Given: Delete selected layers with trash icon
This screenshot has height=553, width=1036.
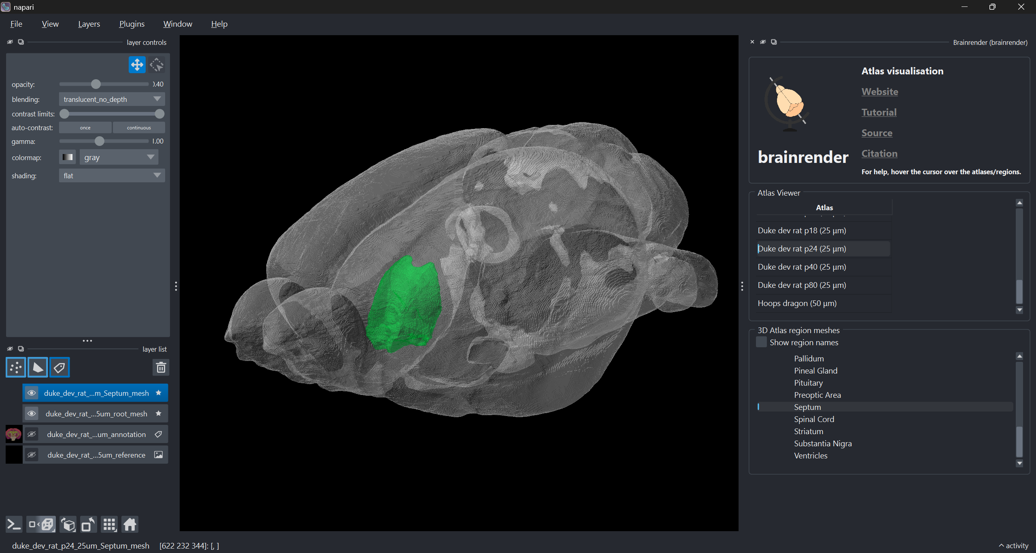Looking at the screenshot, I should [161, 367].
